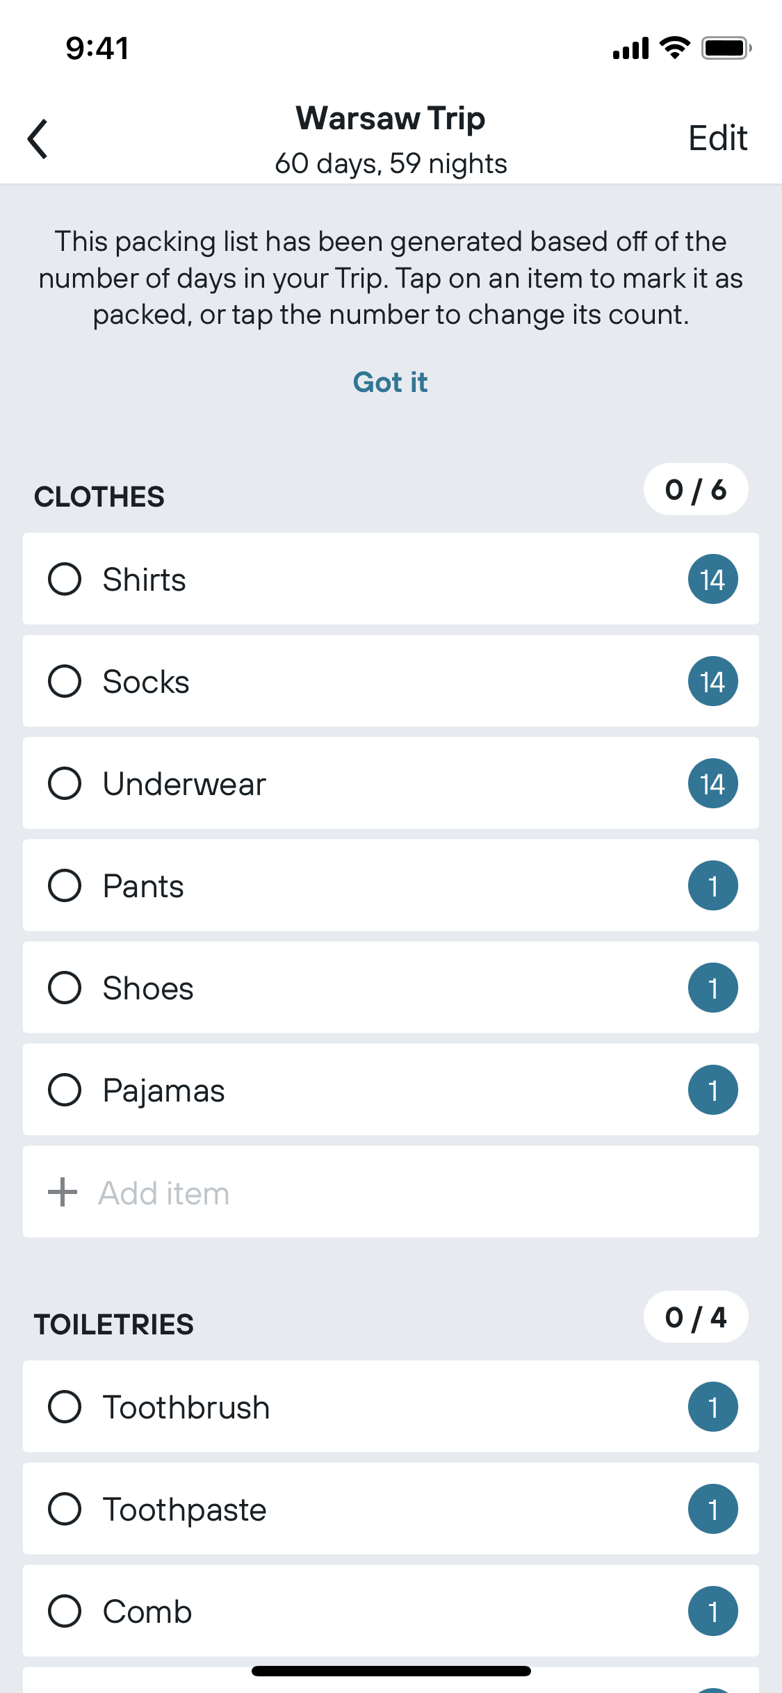Tap the Toiletries 0 / 4 progress pill
The height and width of the screenshot is (1693, 782).
coord(696,1317)
